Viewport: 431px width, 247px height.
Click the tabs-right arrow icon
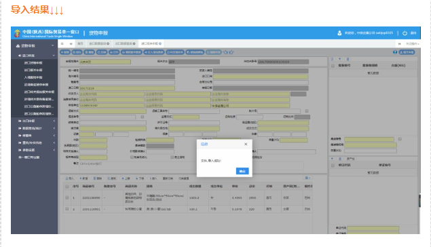(x=399, y=43)
